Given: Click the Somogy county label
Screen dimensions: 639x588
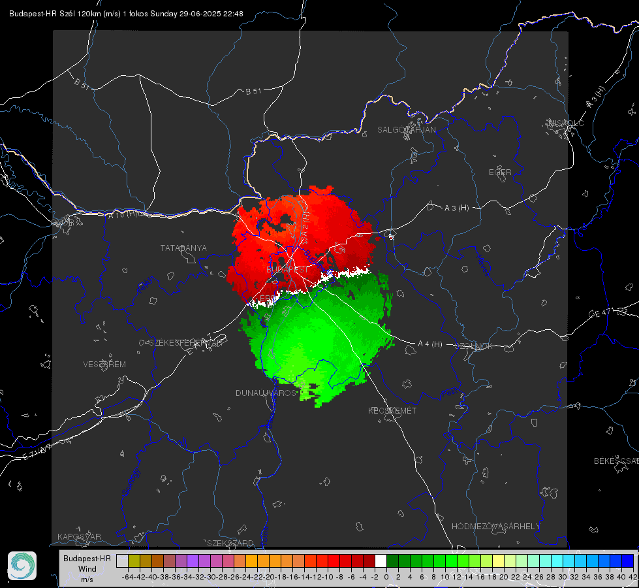Looking at the screenshot, I should [131, 482].
